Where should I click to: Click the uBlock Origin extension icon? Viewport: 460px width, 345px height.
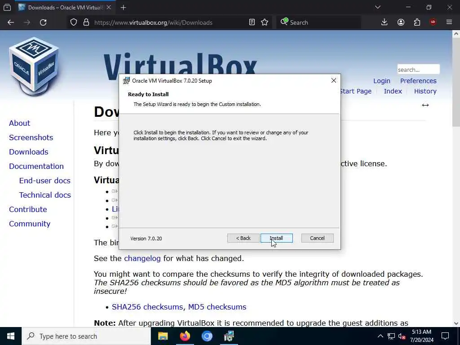[433, 22]
